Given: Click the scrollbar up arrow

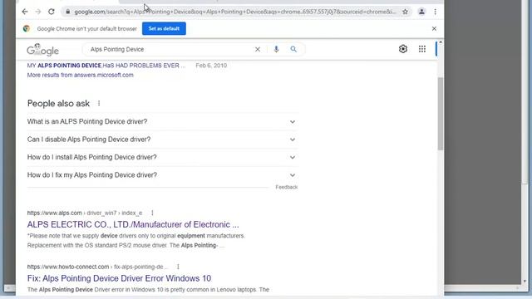Looking at the screenshot, I should pyautogui.click(x=441, y=42).
